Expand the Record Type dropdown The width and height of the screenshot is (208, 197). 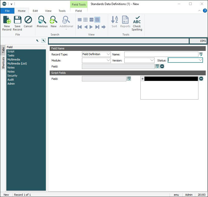tap(108, 54)
